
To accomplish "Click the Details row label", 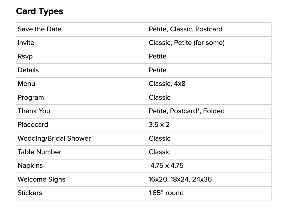I will 28,70.
